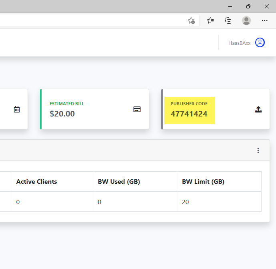The image size is (276, 269).
Task: Click the Active Clients column header
Action: click(37, 181)
